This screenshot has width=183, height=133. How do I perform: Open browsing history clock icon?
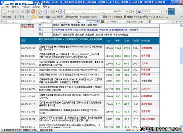coord(60,11)
